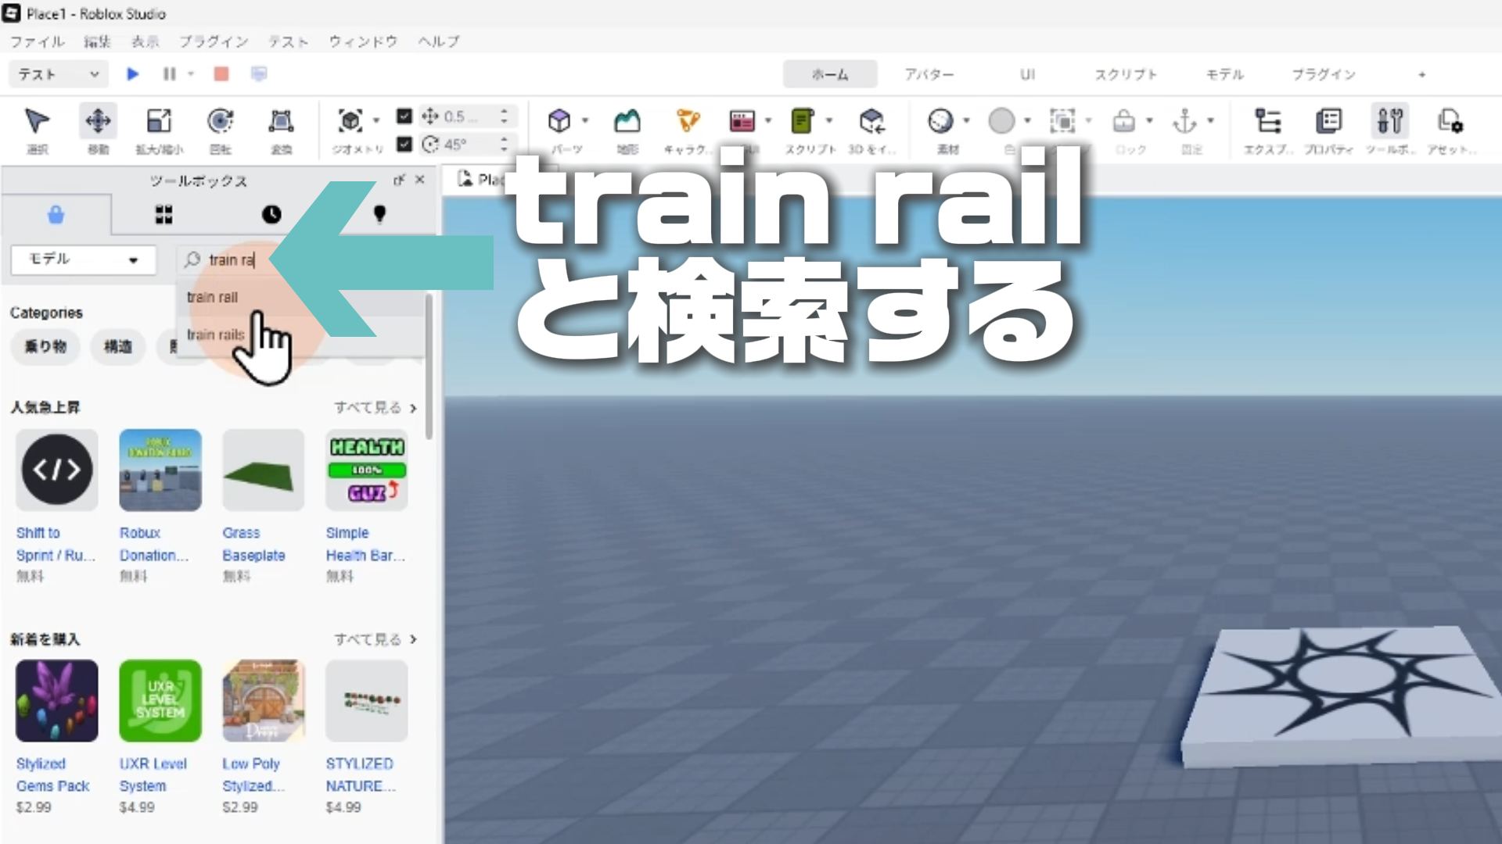Click the gray color swatch circle
Image resolution: width=1502 pixels, height=844 pixels.
[1001, 121]
